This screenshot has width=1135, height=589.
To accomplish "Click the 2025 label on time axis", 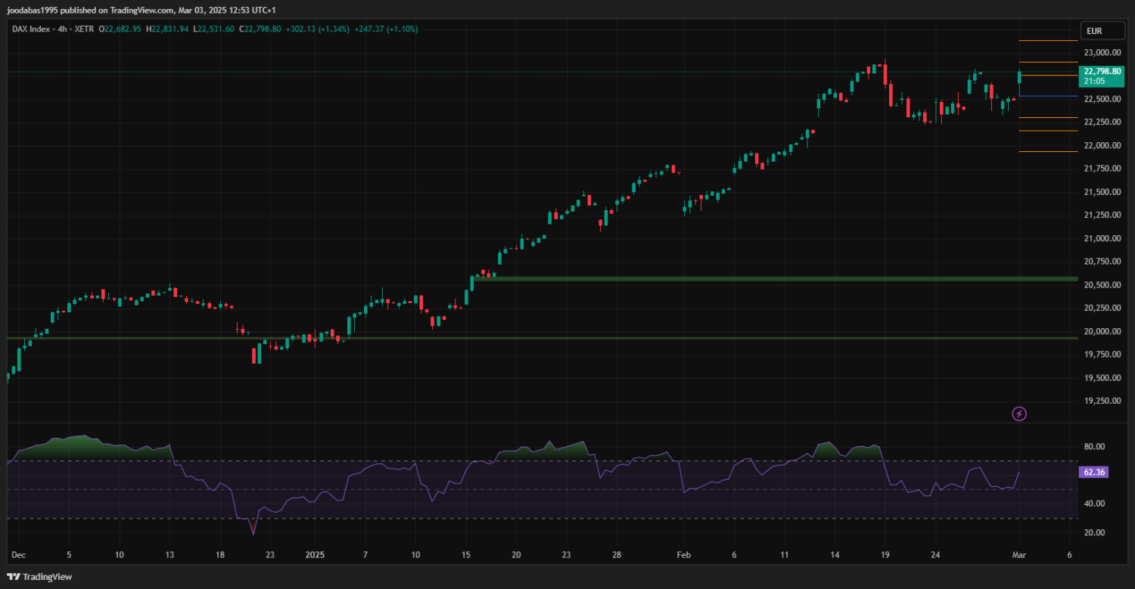I will point(315,555).
